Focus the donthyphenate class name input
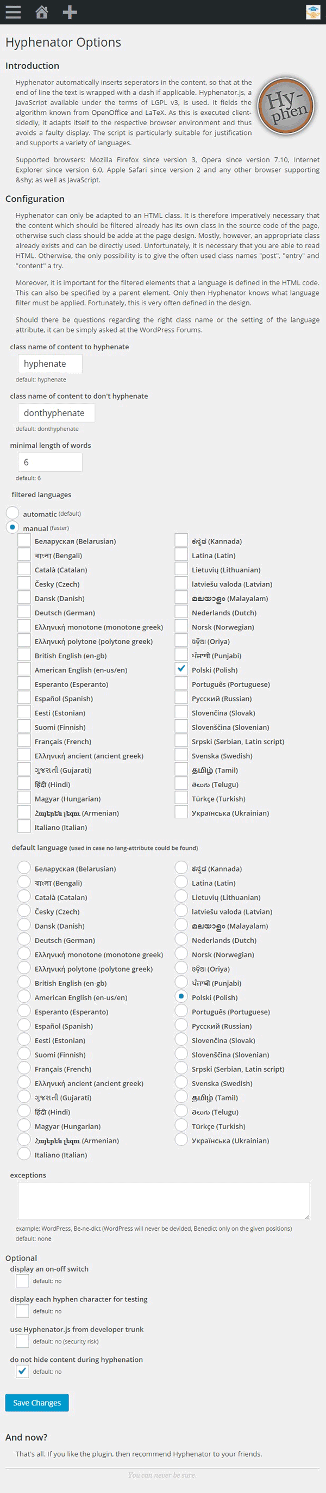 (56, 412)
